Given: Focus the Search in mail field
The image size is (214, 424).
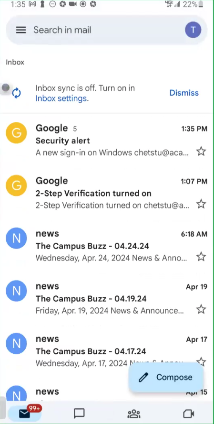Looking at the screenshot, I should pos(106,30).
